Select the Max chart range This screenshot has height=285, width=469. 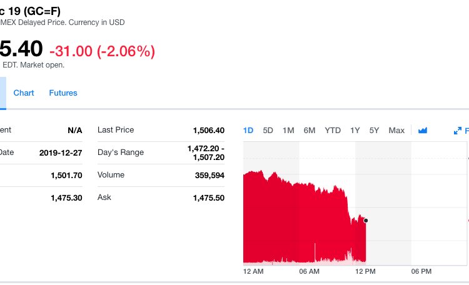396,131
